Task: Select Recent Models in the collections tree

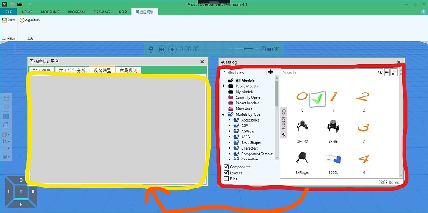Action: (247, 103)
